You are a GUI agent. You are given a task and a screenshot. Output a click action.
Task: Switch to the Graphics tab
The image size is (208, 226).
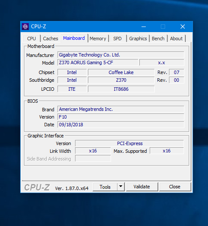(x=138, y=39)
